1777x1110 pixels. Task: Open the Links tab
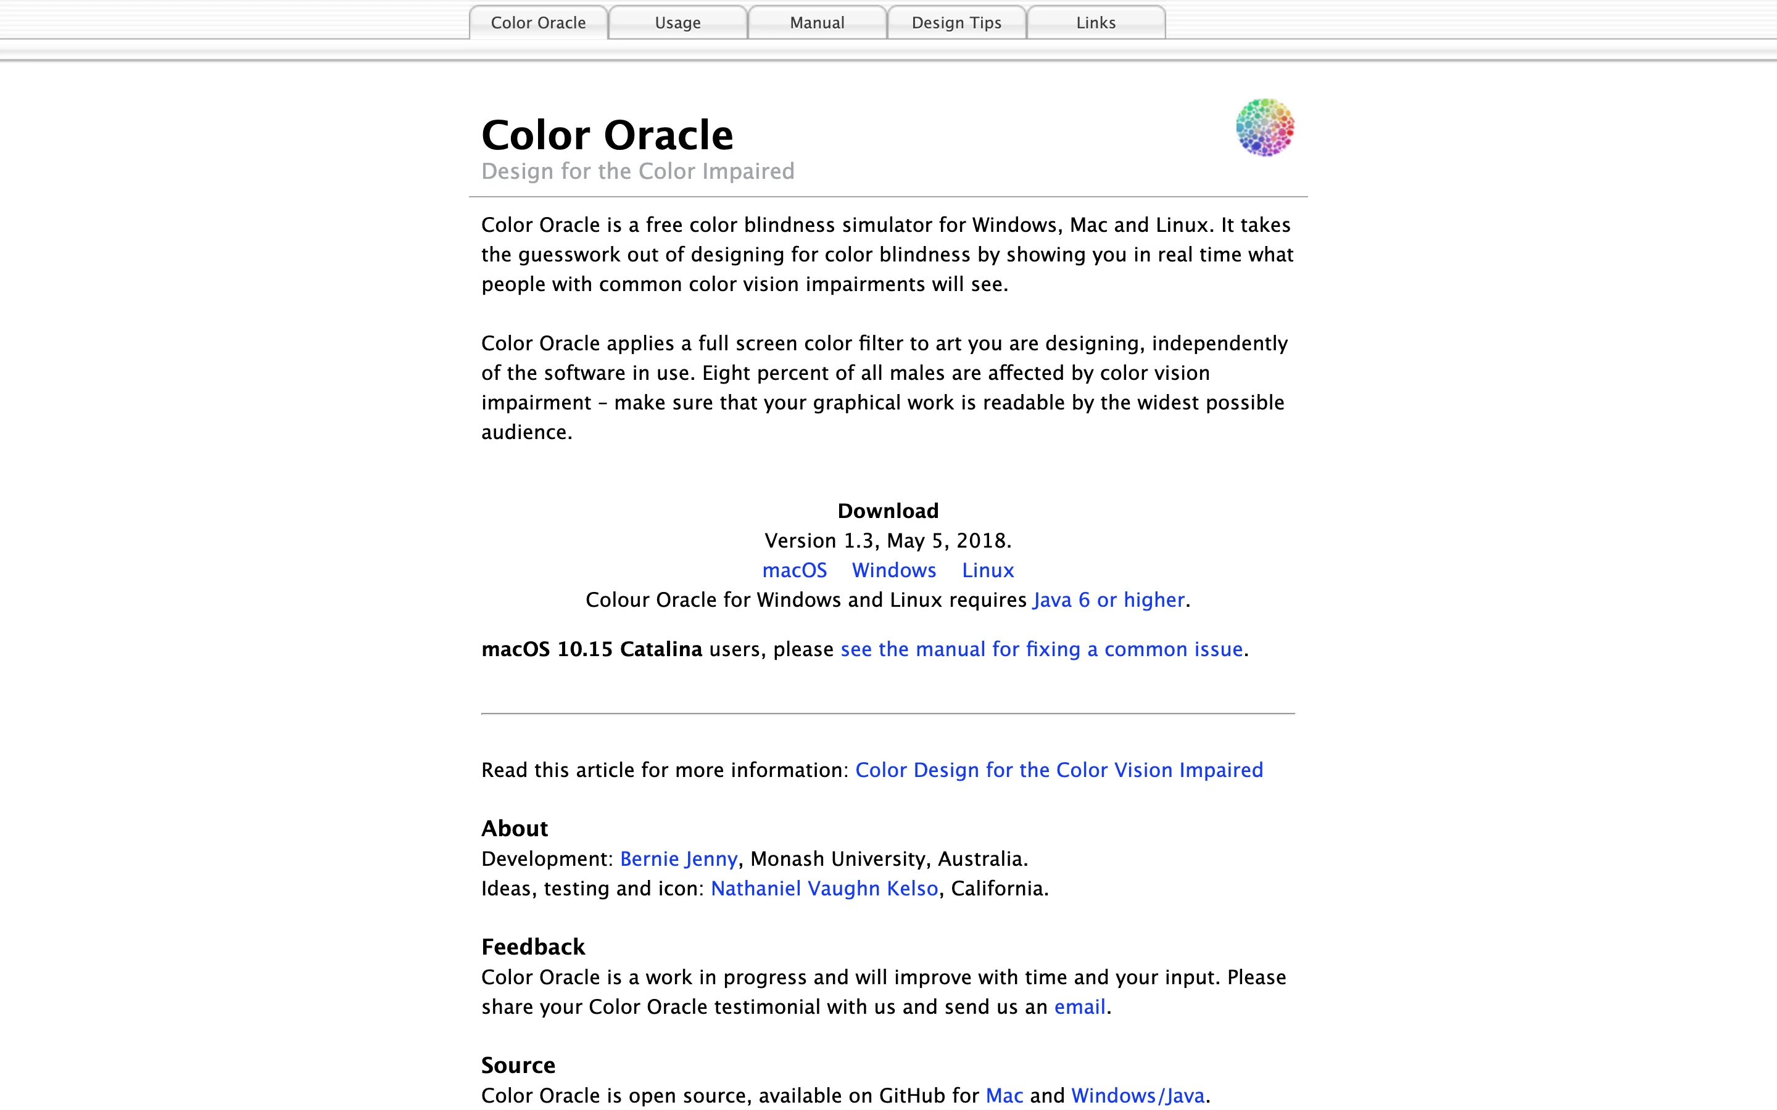1096,22
